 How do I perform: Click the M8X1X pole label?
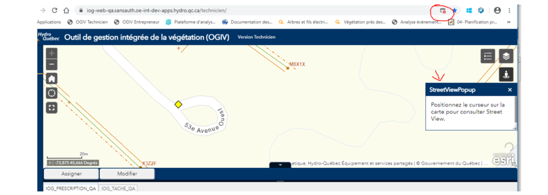tap(297, 65)
